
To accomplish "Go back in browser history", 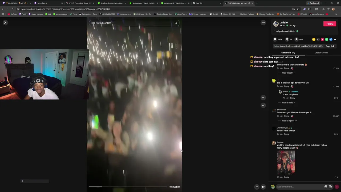I will pos(3,9).
